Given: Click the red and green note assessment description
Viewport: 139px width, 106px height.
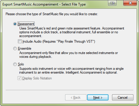Looking at the screenshot, I should pyautogui.click(x=72, y=32).
